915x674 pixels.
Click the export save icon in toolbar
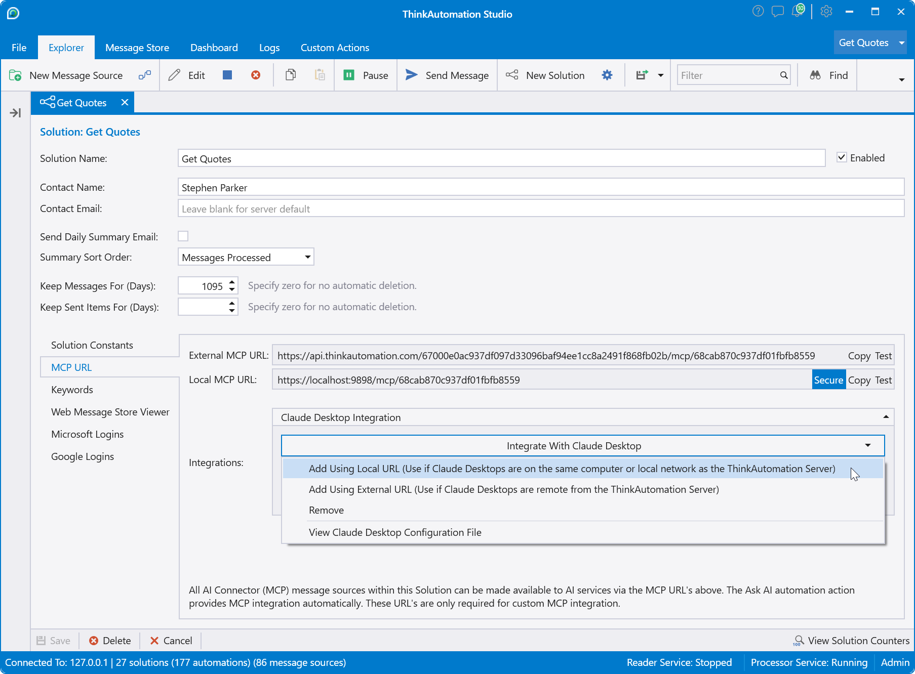point(642,75)
